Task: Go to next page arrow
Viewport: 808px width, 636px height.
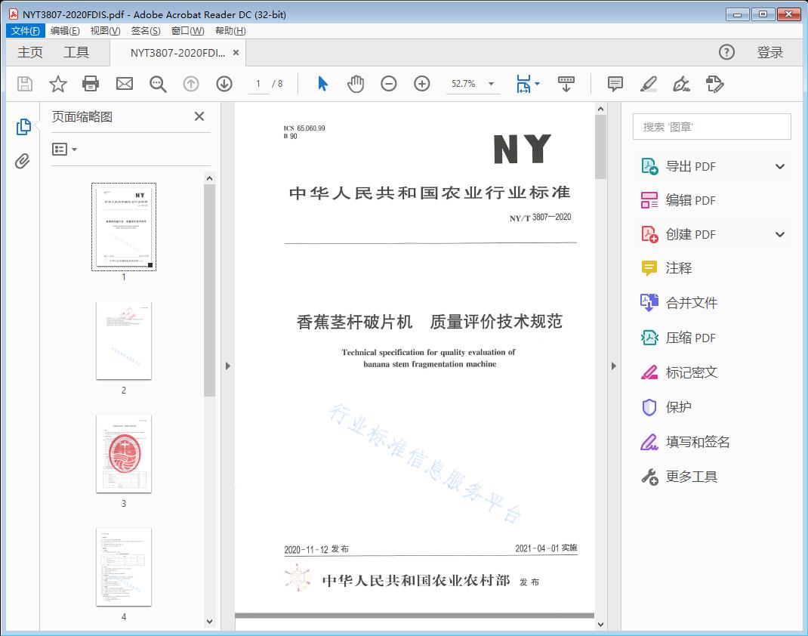Action: click(224, 84)
